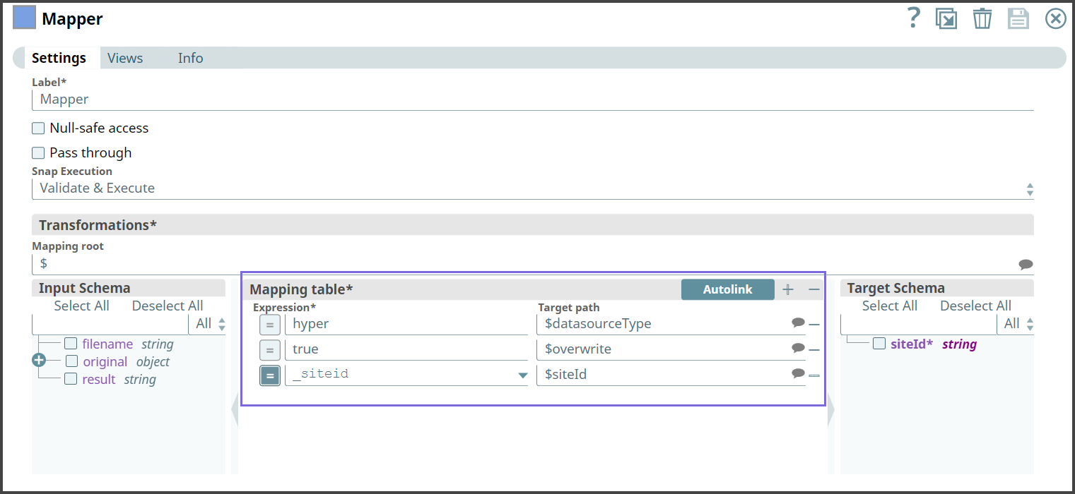Switch to the Views tab

coord(124,58)
